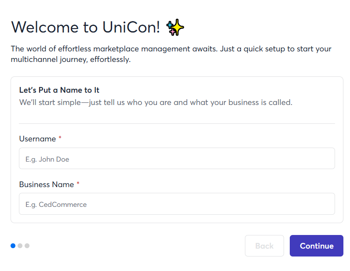
Task: Click the 'Welcome to UniCon!' heading
Action: [85, 27]
